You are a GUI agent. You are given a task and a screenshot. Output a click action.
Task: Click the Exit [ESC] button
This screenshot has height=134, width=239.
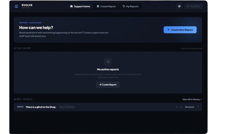point(193,6)
